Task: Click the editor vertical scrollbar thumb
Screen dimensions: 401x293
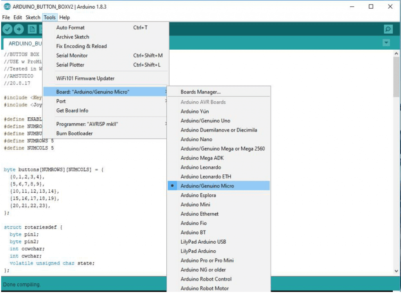Action: click(396, 76)
